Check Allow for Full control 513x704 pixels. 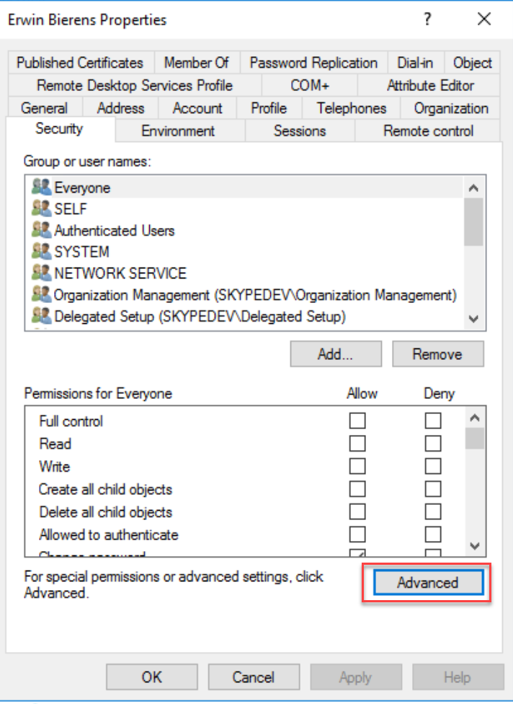[x=357, y=421]
